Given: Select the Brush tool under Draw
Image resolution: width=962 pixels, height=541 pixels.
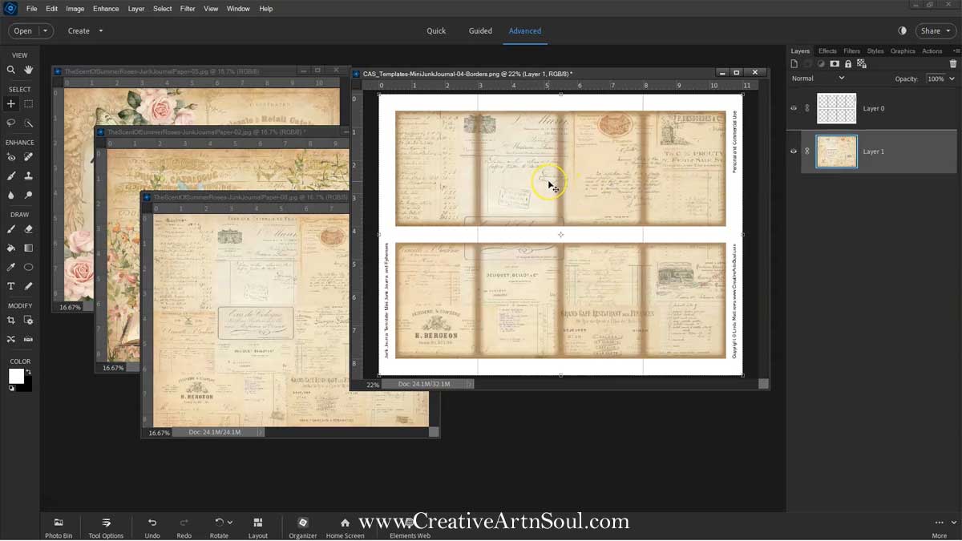Looking at the screenshot, I should (x=11, y=229).
